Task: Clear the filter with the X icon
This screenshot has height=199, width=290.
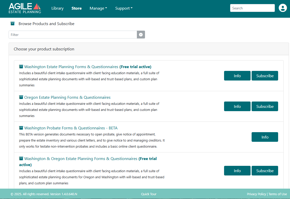Action: click(141, 35)
